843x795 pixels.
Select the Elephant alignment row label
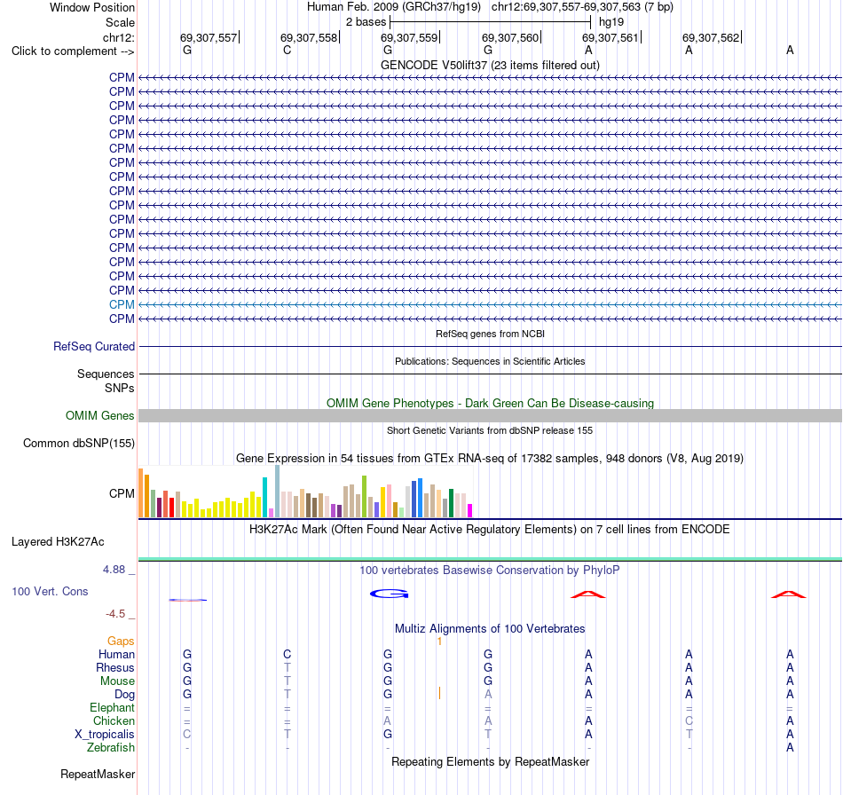(113, 707)
